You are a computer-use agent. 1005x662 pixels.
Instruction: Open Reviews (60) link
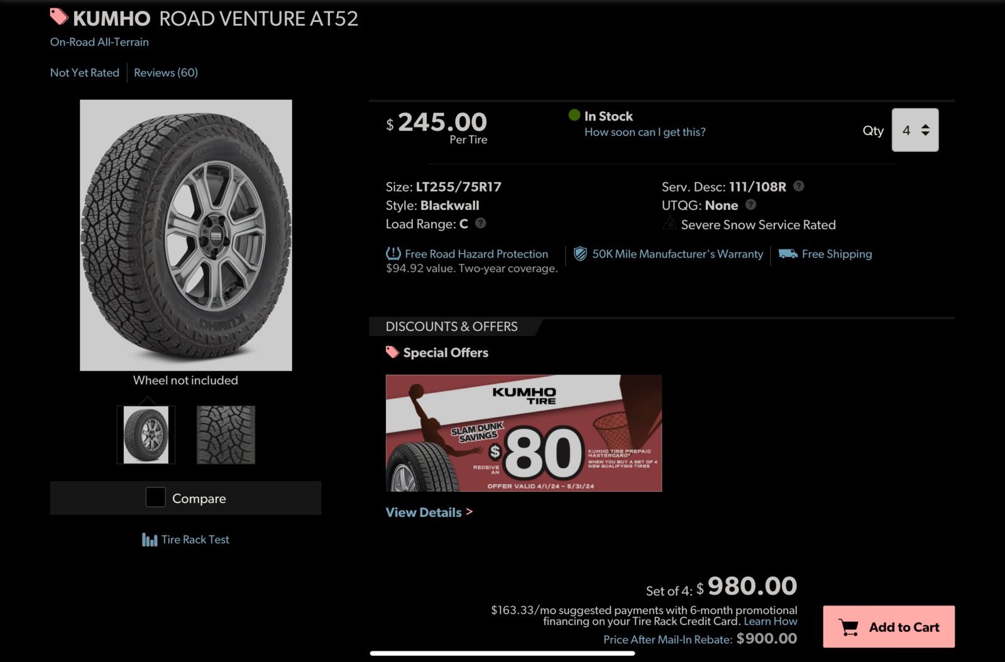tap(166, 73)
